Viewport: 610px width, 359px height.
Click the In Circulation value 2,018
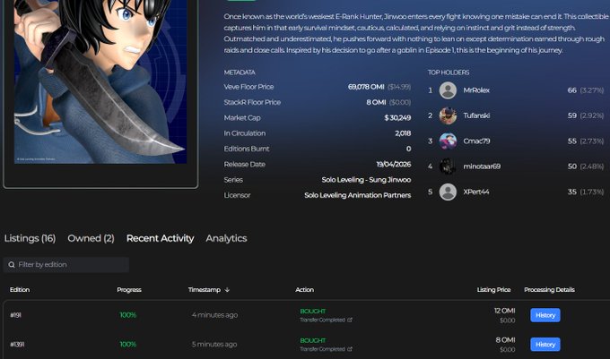[x=403, y=133]
